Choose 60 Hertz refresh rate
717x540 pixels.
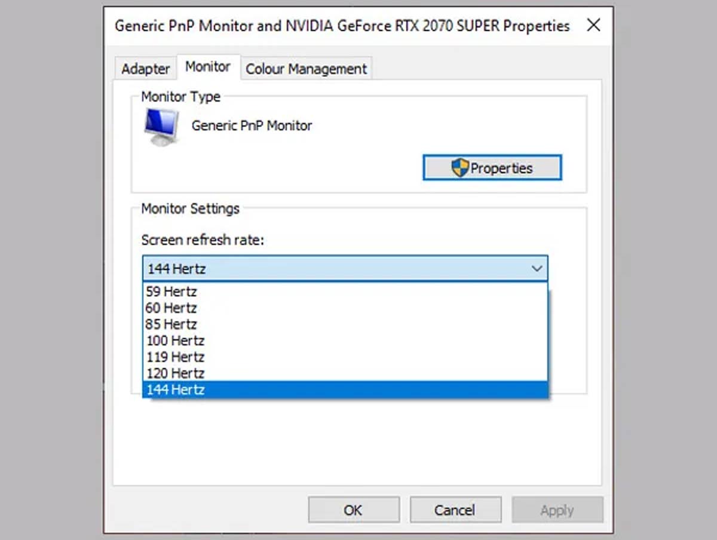[345, 308]
